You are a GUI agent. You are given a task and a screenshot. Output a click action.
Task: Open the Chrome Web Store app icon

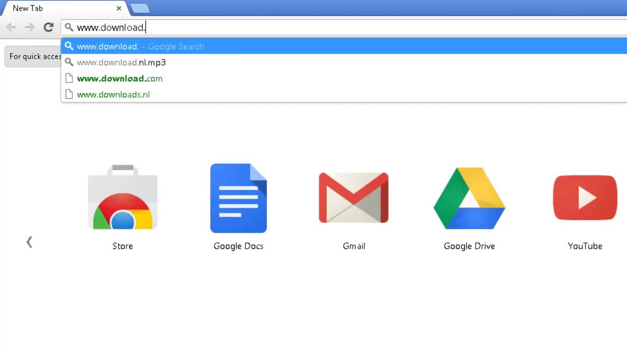pyautogui.click(x=122, y=197)
